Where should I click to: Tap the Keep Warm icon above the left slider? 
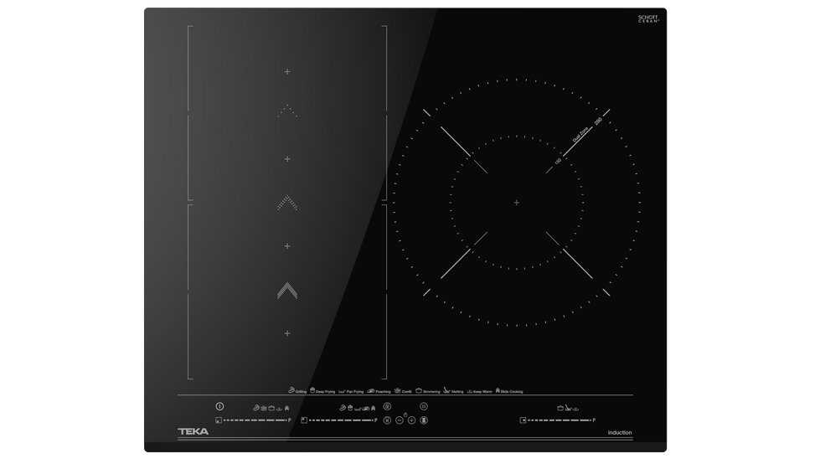click(x=280, y=409)
